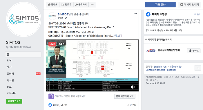Click the 팔로우 follow button
The height and width of the screenshot is (110, 203).
pyautogui.click(x=66, y=5)
